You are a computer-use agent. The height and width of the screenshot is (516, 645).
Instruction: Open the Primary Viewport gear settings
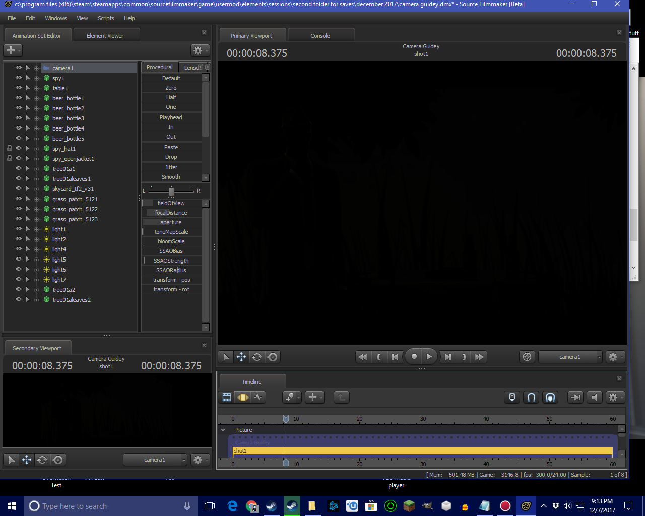click(x=615, y=357)
